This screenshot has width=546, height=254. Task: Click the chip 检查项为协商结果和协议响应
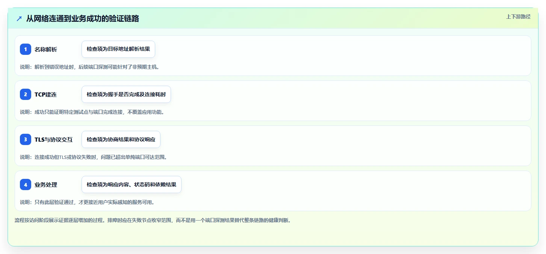[x=121, y=139]
